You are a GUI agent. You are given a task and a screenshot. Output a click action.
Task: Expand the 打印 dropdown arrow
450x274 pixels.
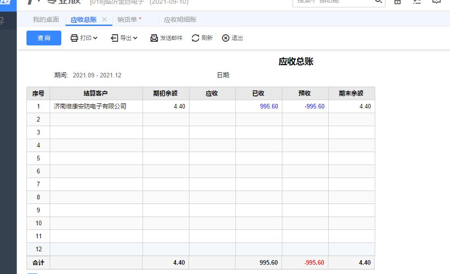coord(95,38)
